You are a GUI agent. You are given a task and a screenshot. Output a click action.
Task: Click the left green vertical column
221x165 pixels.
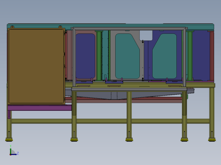coord(99,56)
